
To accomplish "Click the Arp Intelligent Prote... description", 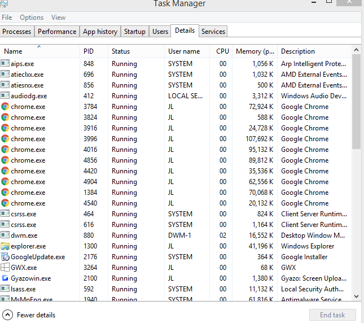I will (x=313, y=64).
